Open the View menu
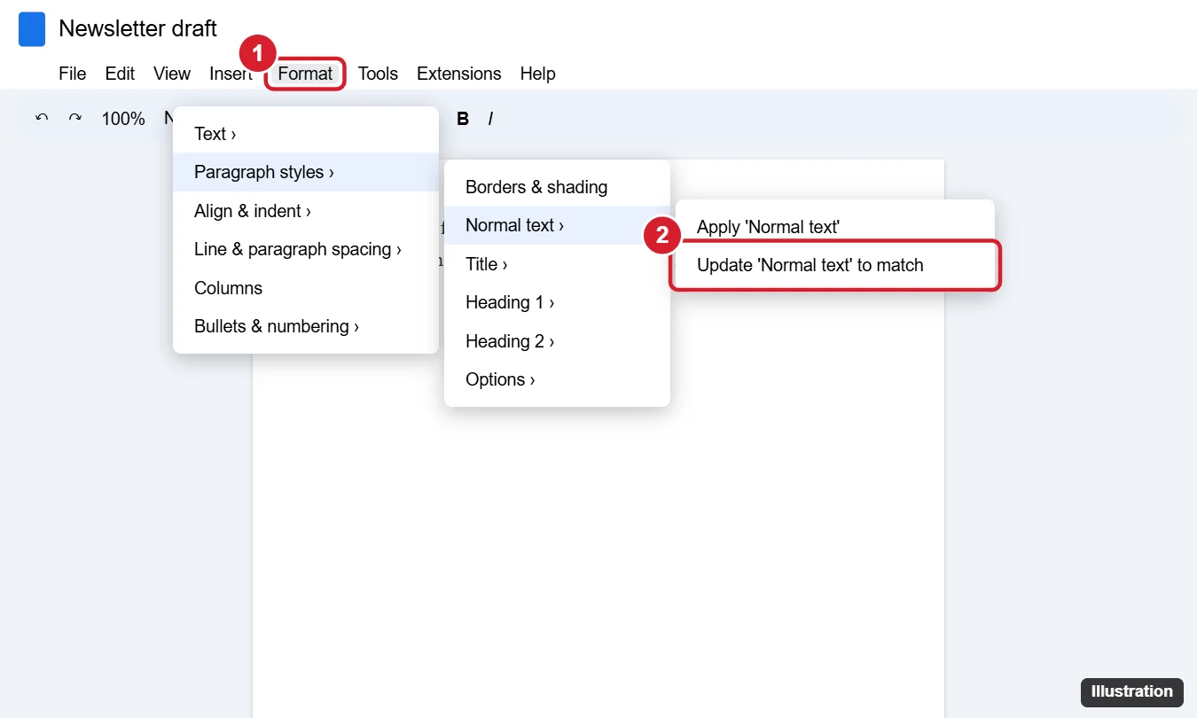The width and height of the screenshot is (1197, 718). pyautogui.click(x=172, y=74)
